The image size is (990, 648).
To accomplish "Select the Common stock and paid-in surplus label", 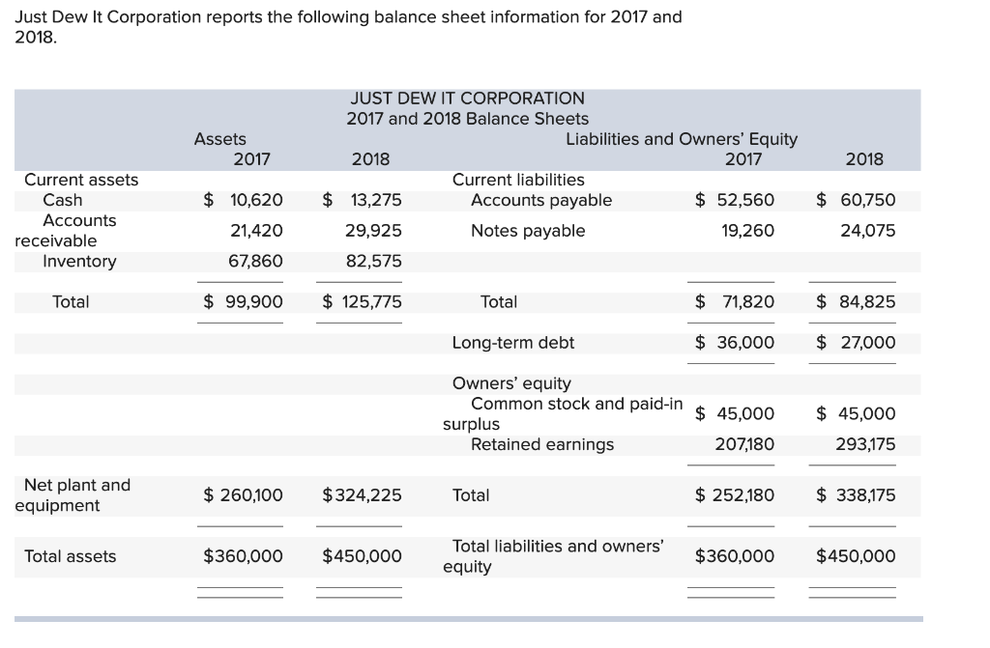I will (564, 414).
